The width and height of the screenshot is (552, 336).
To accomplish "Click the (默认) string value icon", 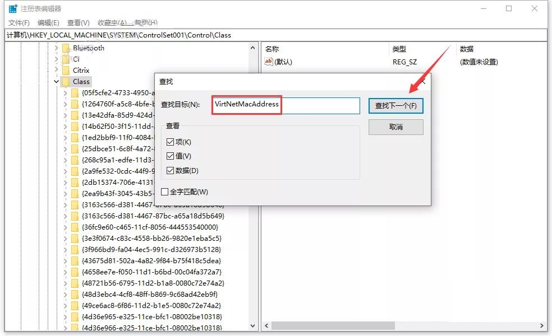I will 269,62.
